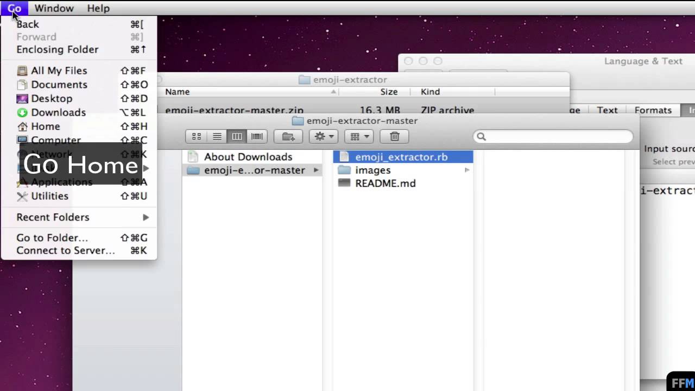The image size is (695, 391).
Task: Expand emoji-e…or-master folder arrow
Action: (316, 170)
